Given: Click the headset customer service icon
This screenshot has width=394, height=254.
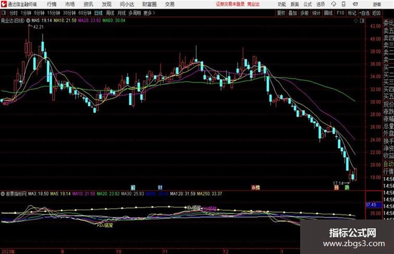Looking at the screenshot, I should coord(334,4).
